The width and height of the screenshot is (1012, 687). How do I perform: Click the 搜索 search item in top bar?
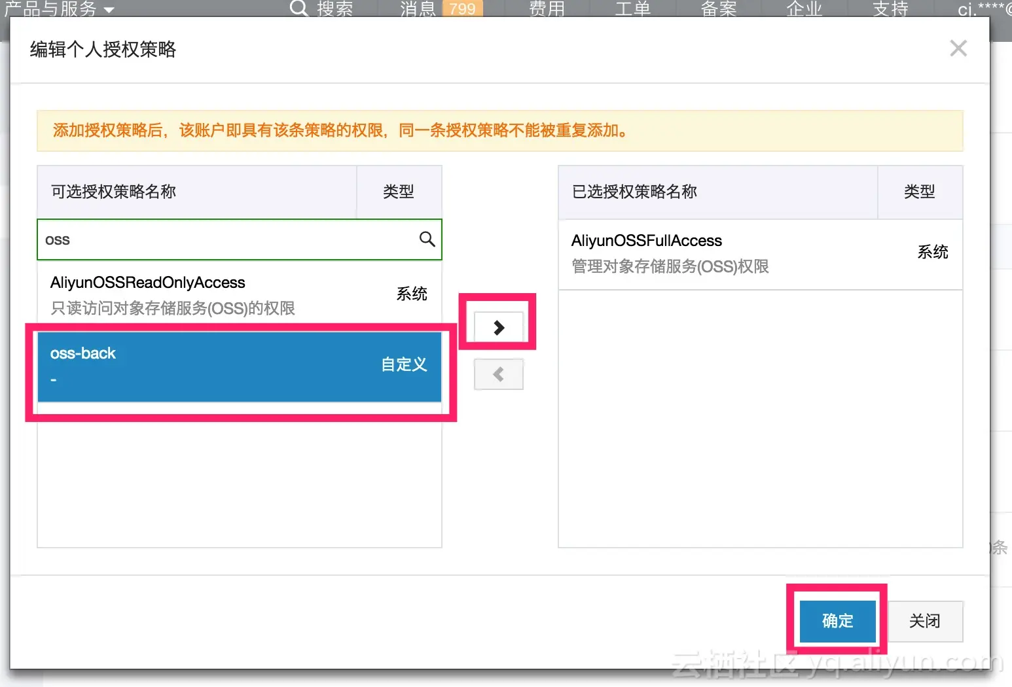[321, 9]
